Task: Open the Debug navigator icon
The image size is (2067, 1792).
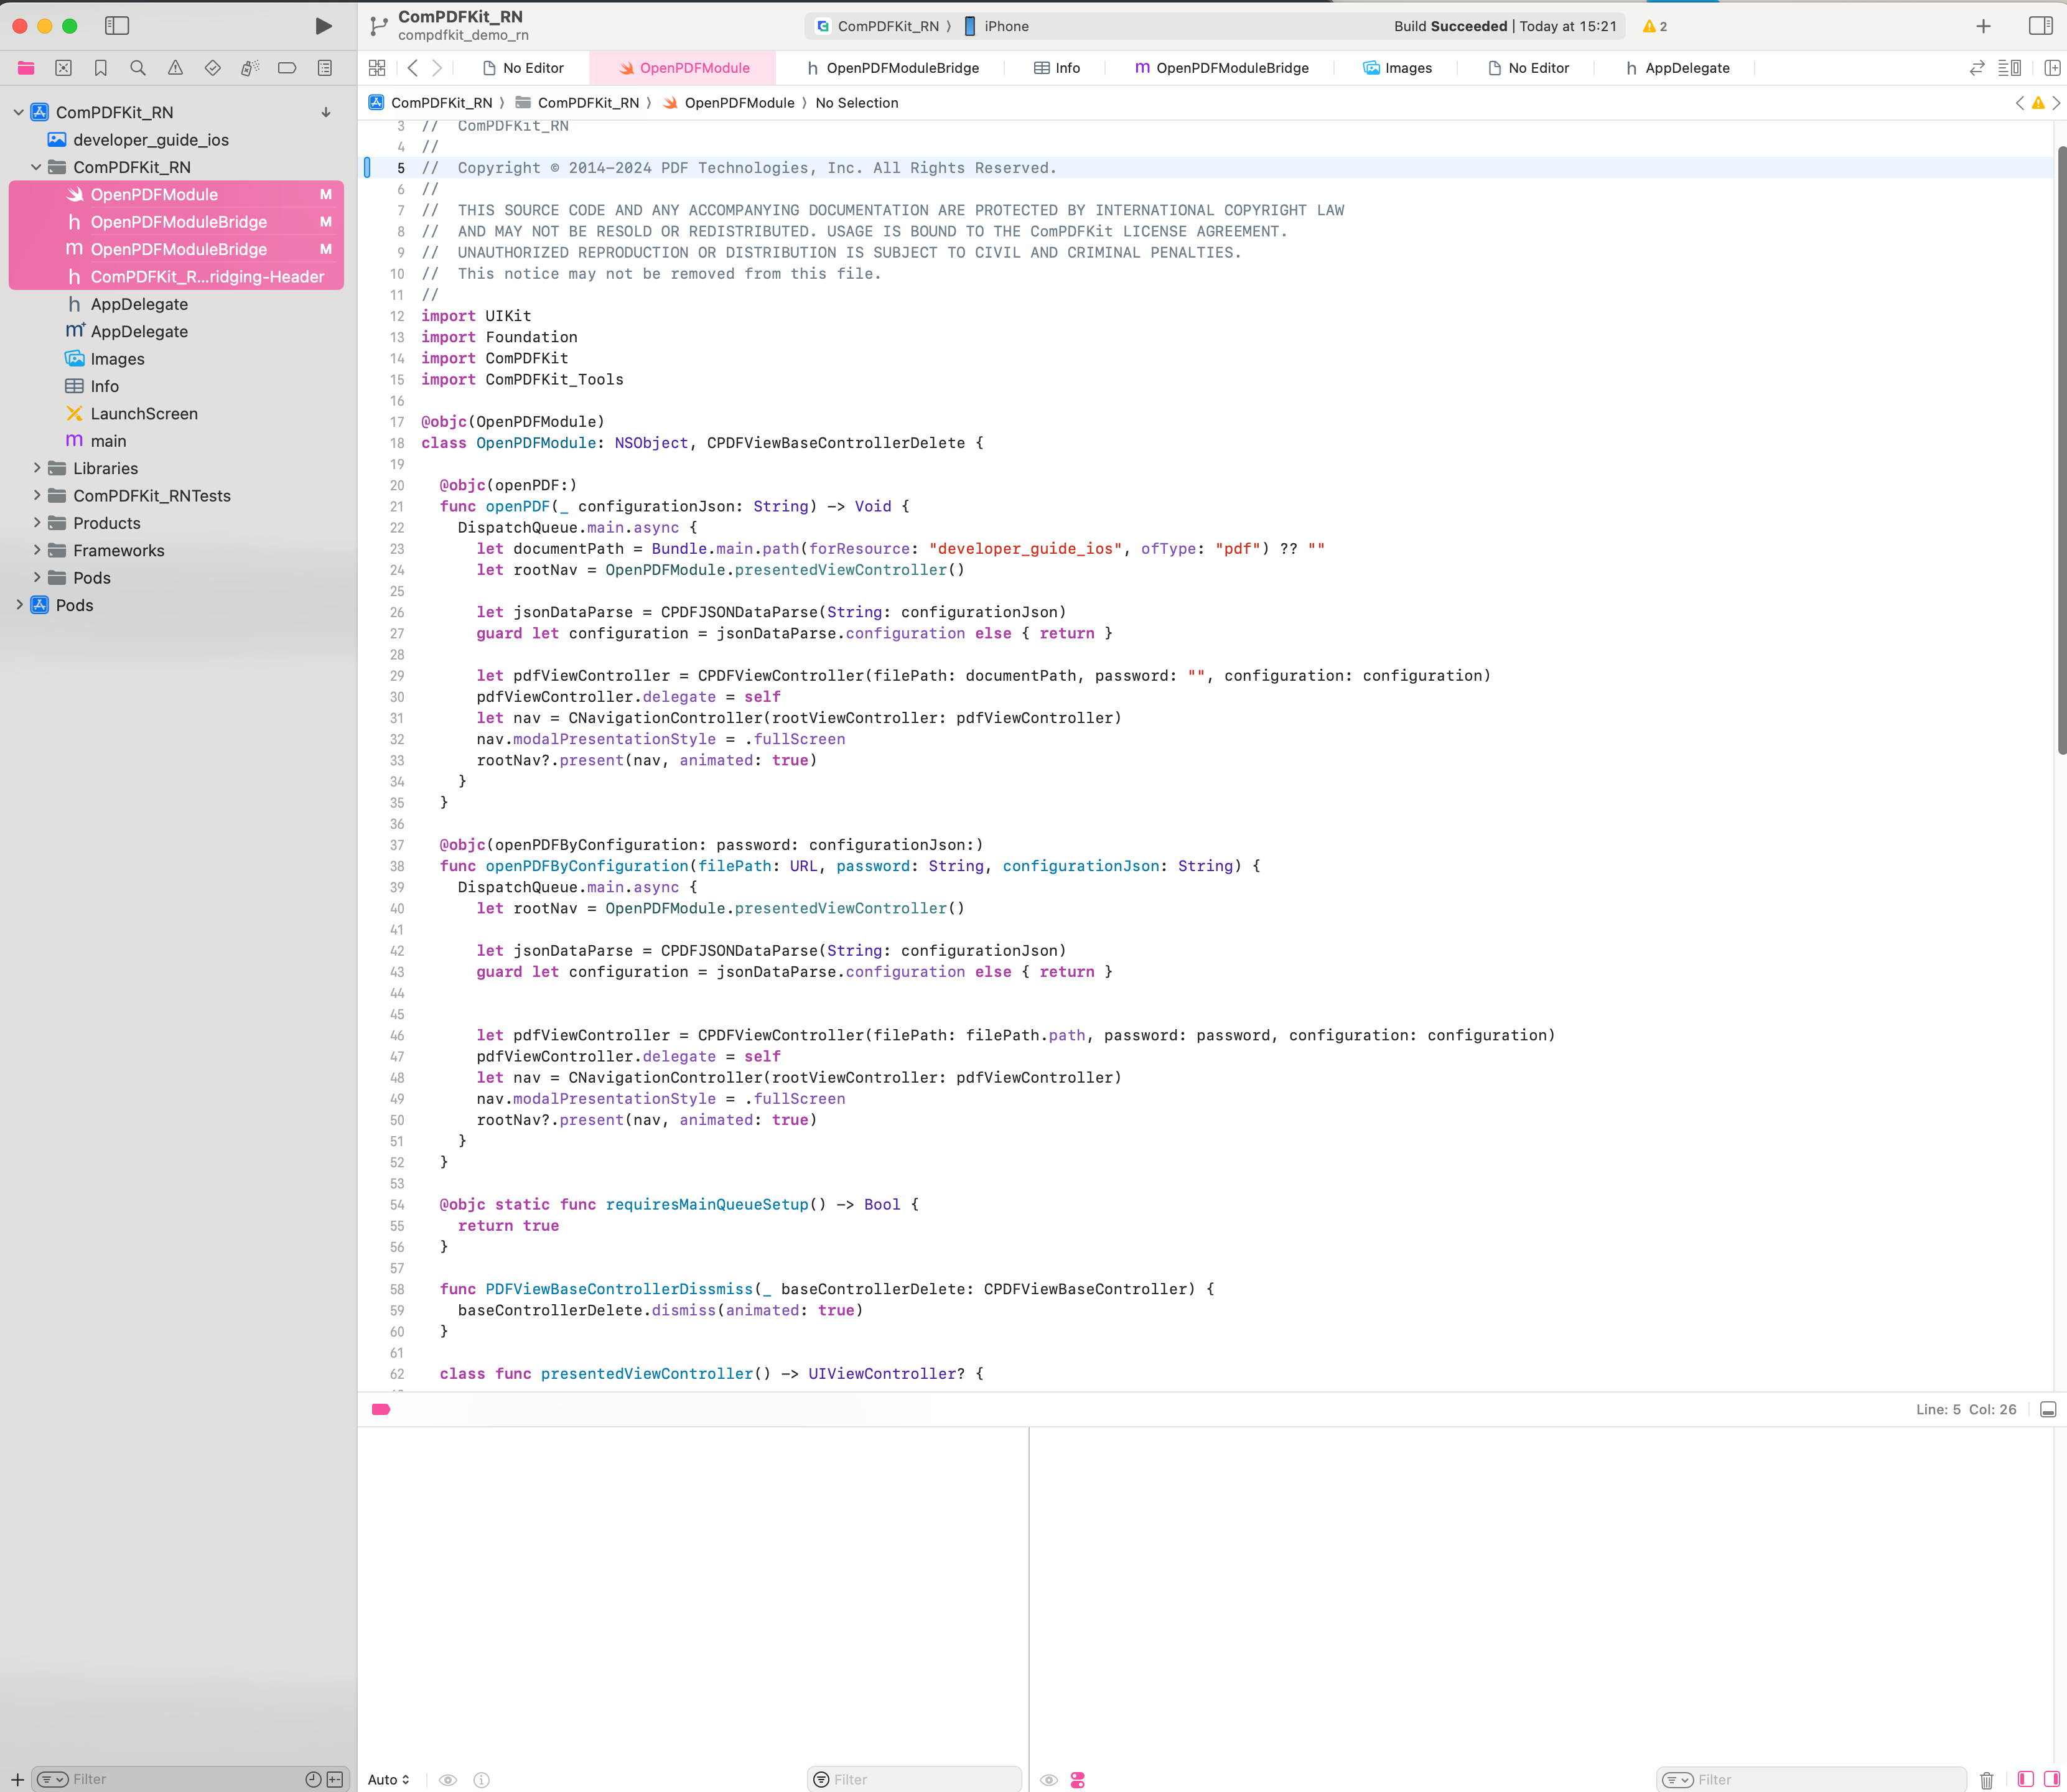Action: 250,68
